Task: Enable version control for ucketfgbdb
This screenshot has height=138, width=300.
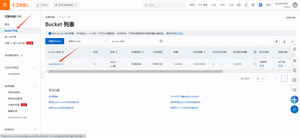Action: [x=262, y=66]
